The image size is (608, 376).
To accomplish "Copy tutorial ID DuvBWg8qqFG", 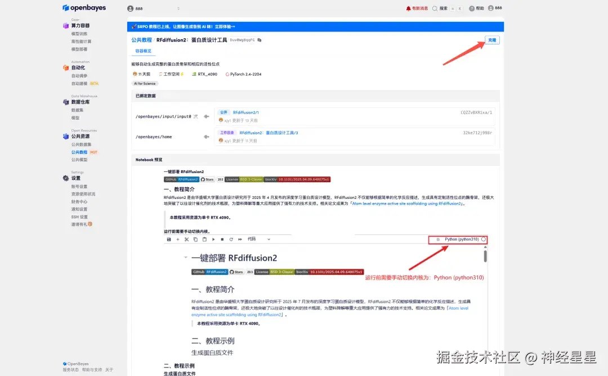I will [260, 40].
